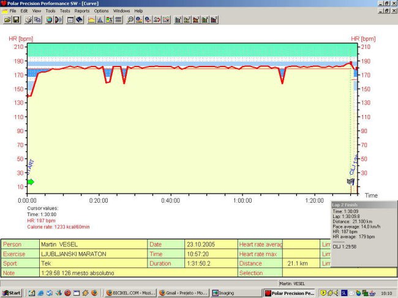This screenshot has width=398, height=298.
Task: Click the system tray clock 18:10
Action: (386, 293)
